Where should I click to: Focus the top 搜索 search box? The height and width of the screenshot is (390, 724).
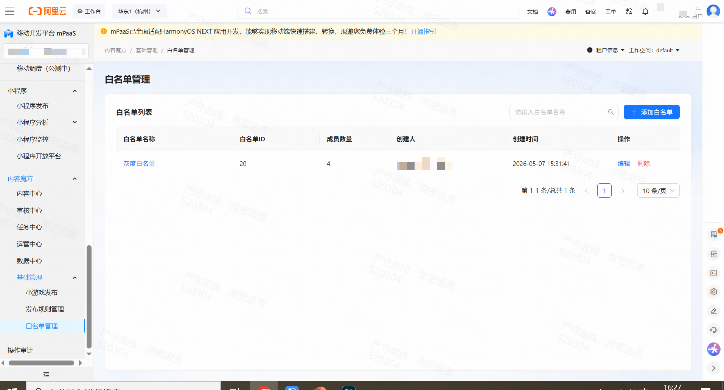(x=378, y=11)
